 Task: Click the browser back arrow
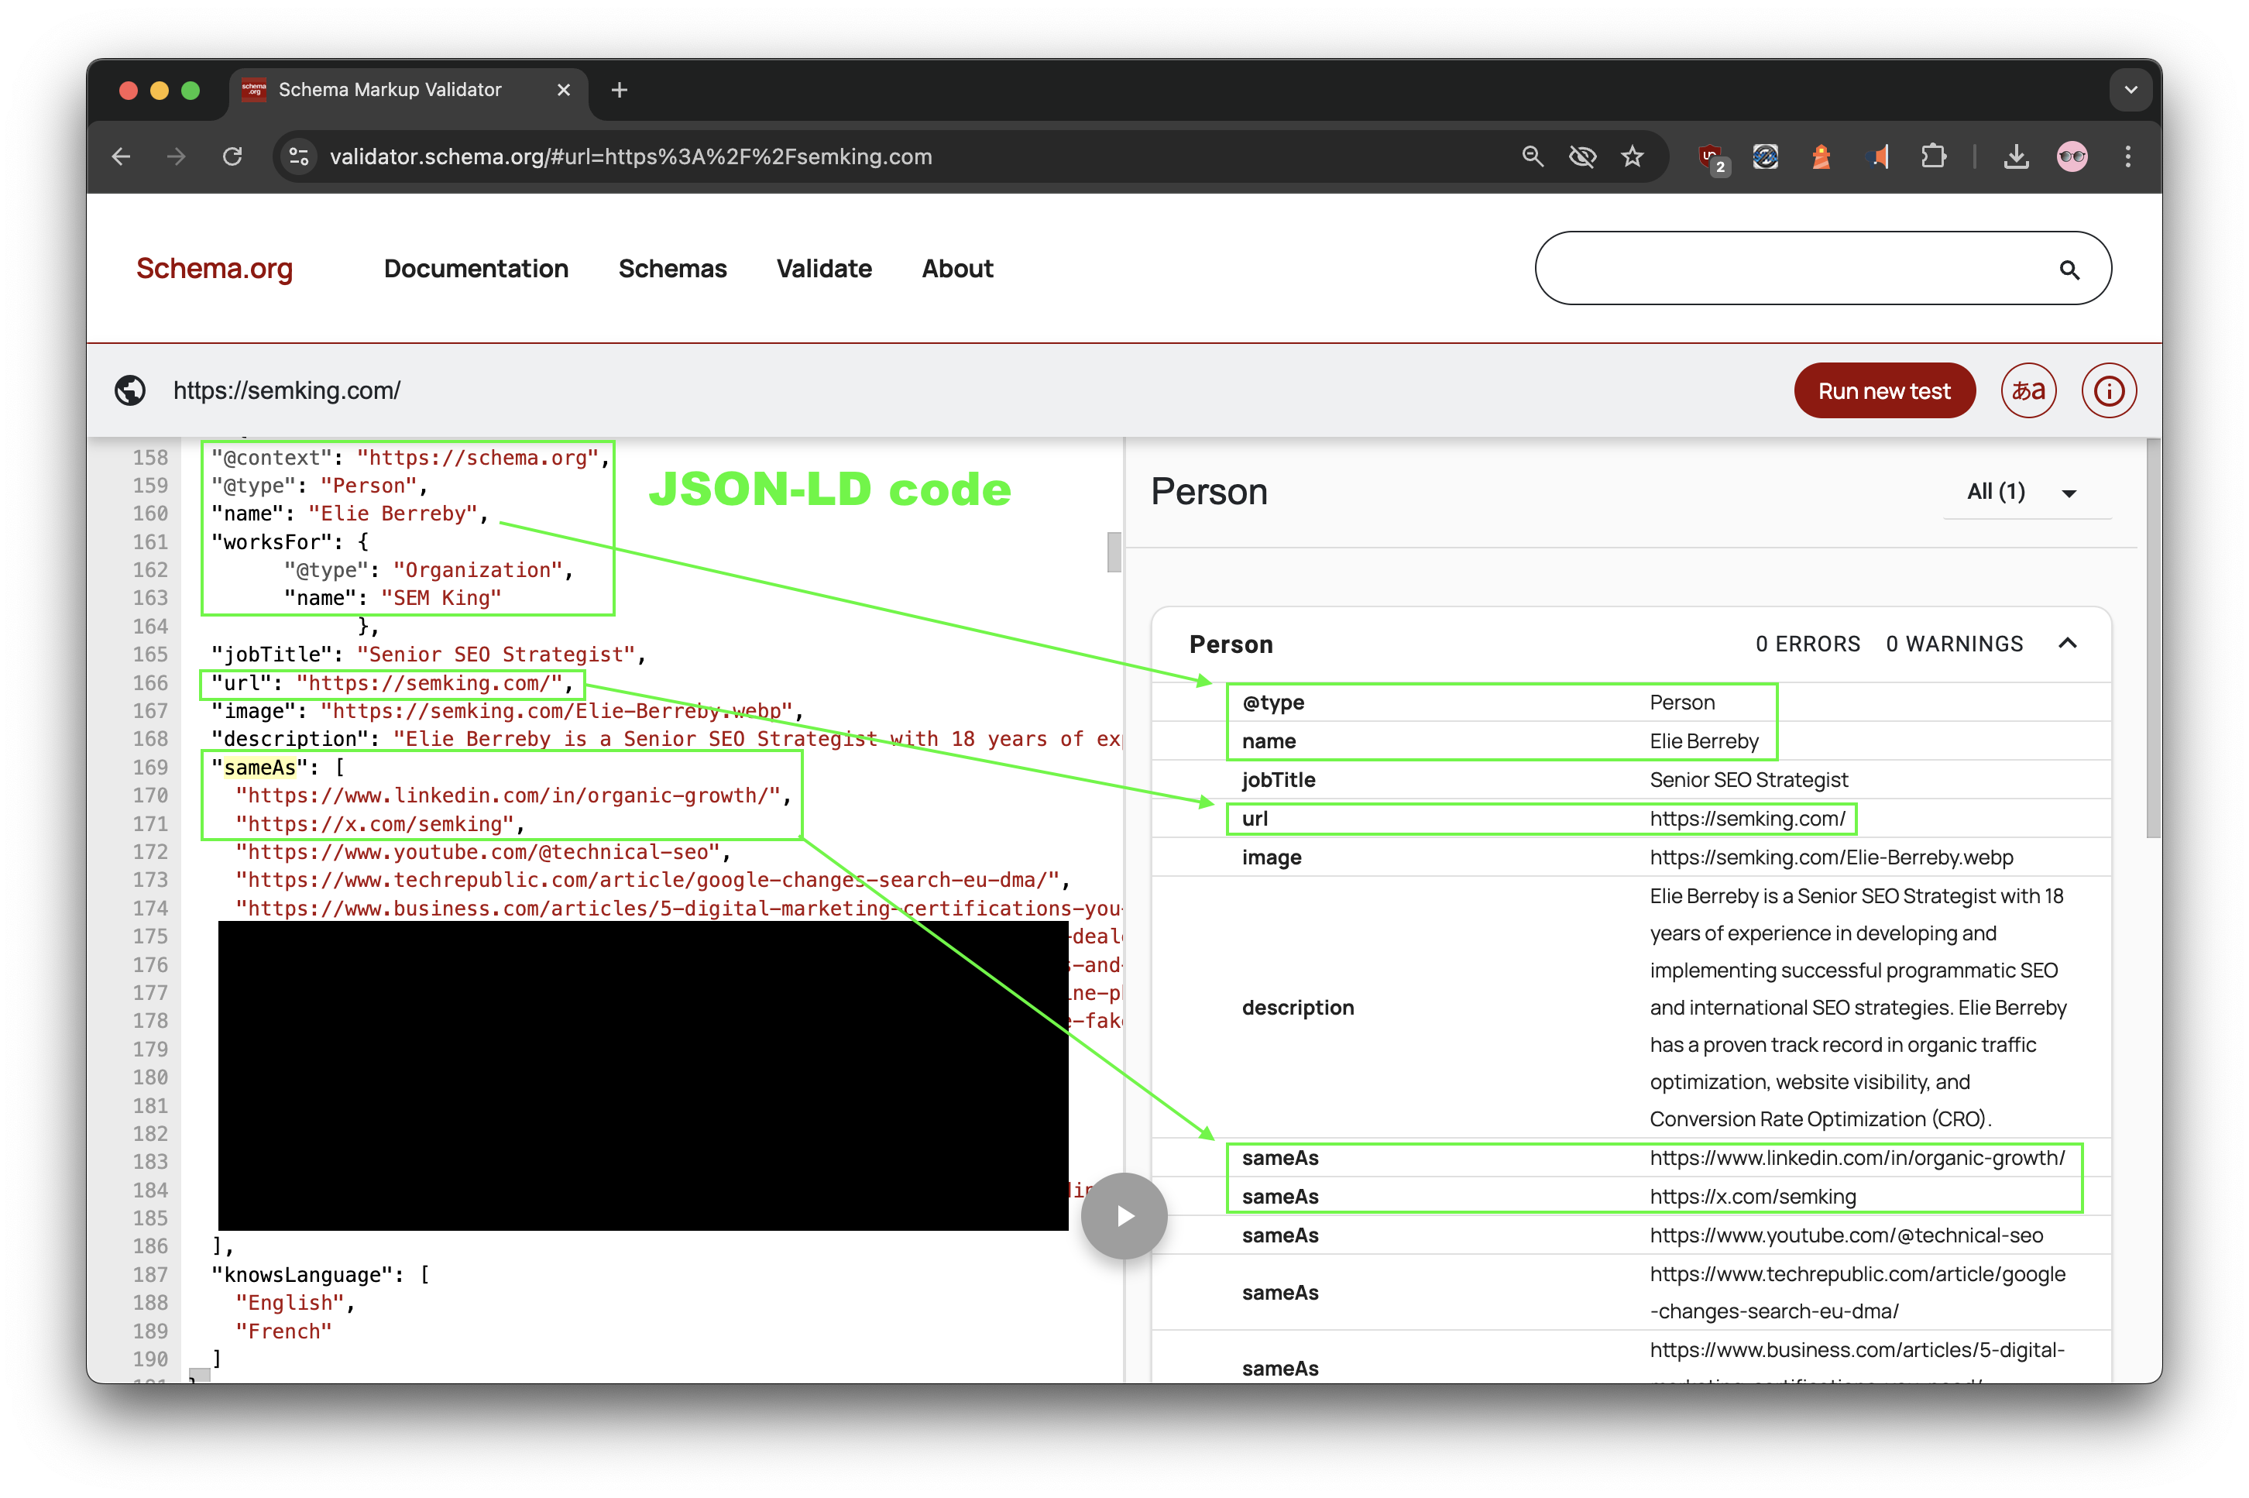[122, 156]
